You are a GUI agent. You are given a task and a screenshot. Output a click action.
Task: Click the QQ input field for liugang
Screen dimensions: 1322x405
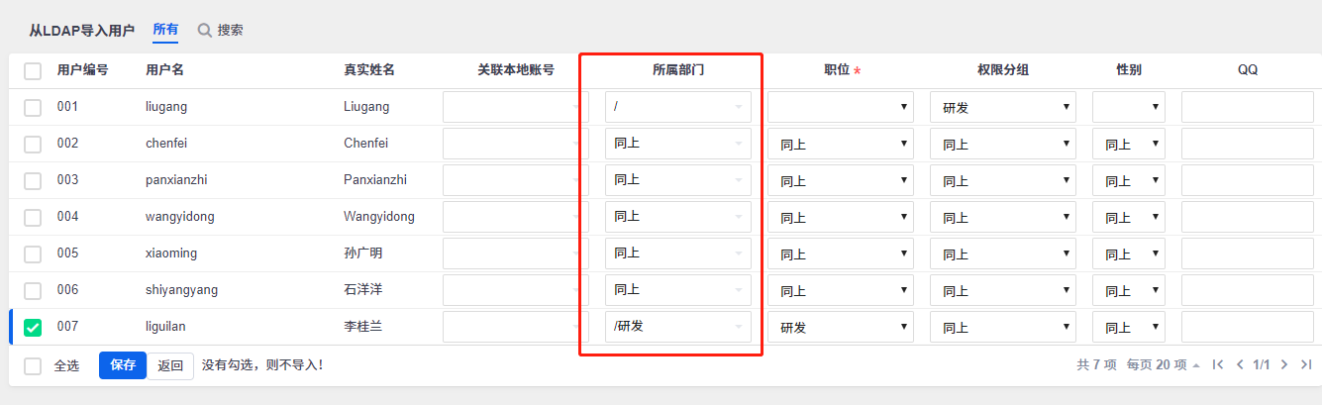(x=1247, y=107)
